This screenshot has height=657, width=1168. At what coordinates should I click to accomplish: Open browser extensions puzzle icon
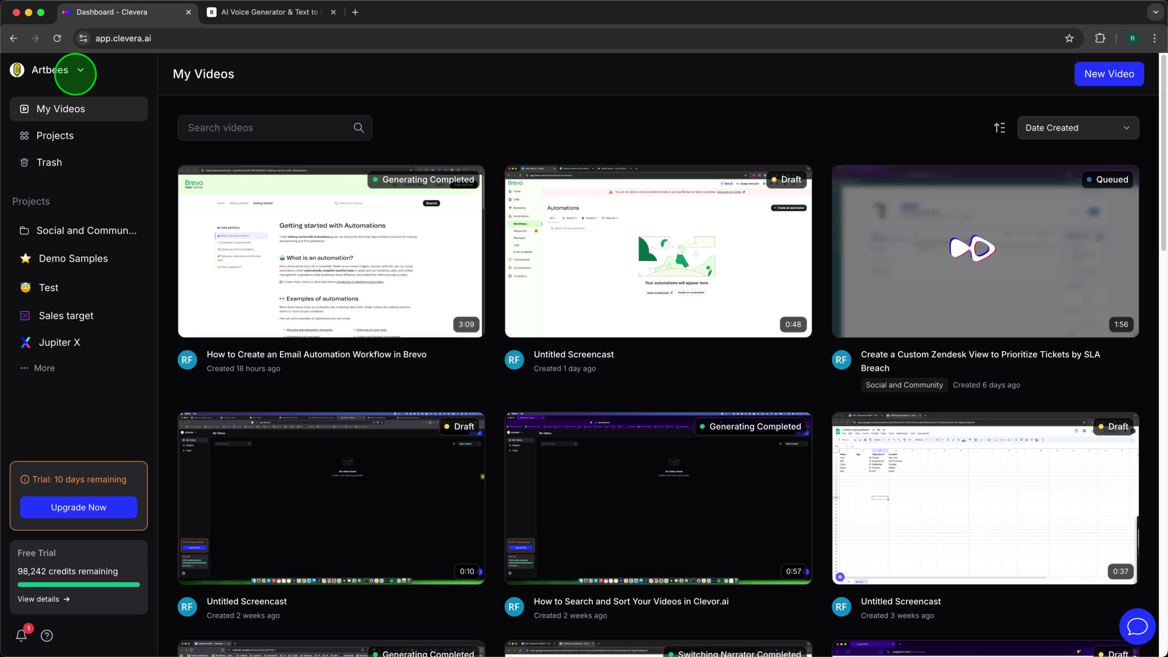click(1100, 38)
